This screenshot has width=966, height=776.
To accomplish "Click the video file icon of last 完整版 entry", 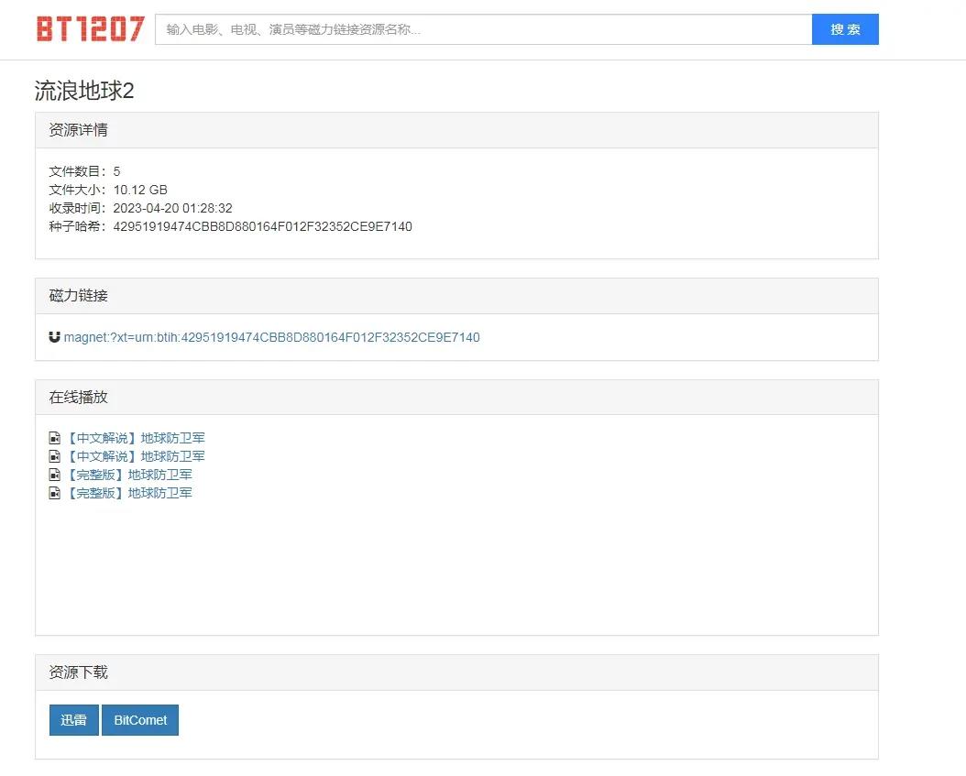I will point(54,493).
